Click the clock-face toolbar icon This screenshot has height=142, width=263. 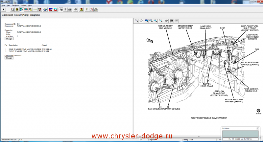pyautogui.click(x=12, y=10)
